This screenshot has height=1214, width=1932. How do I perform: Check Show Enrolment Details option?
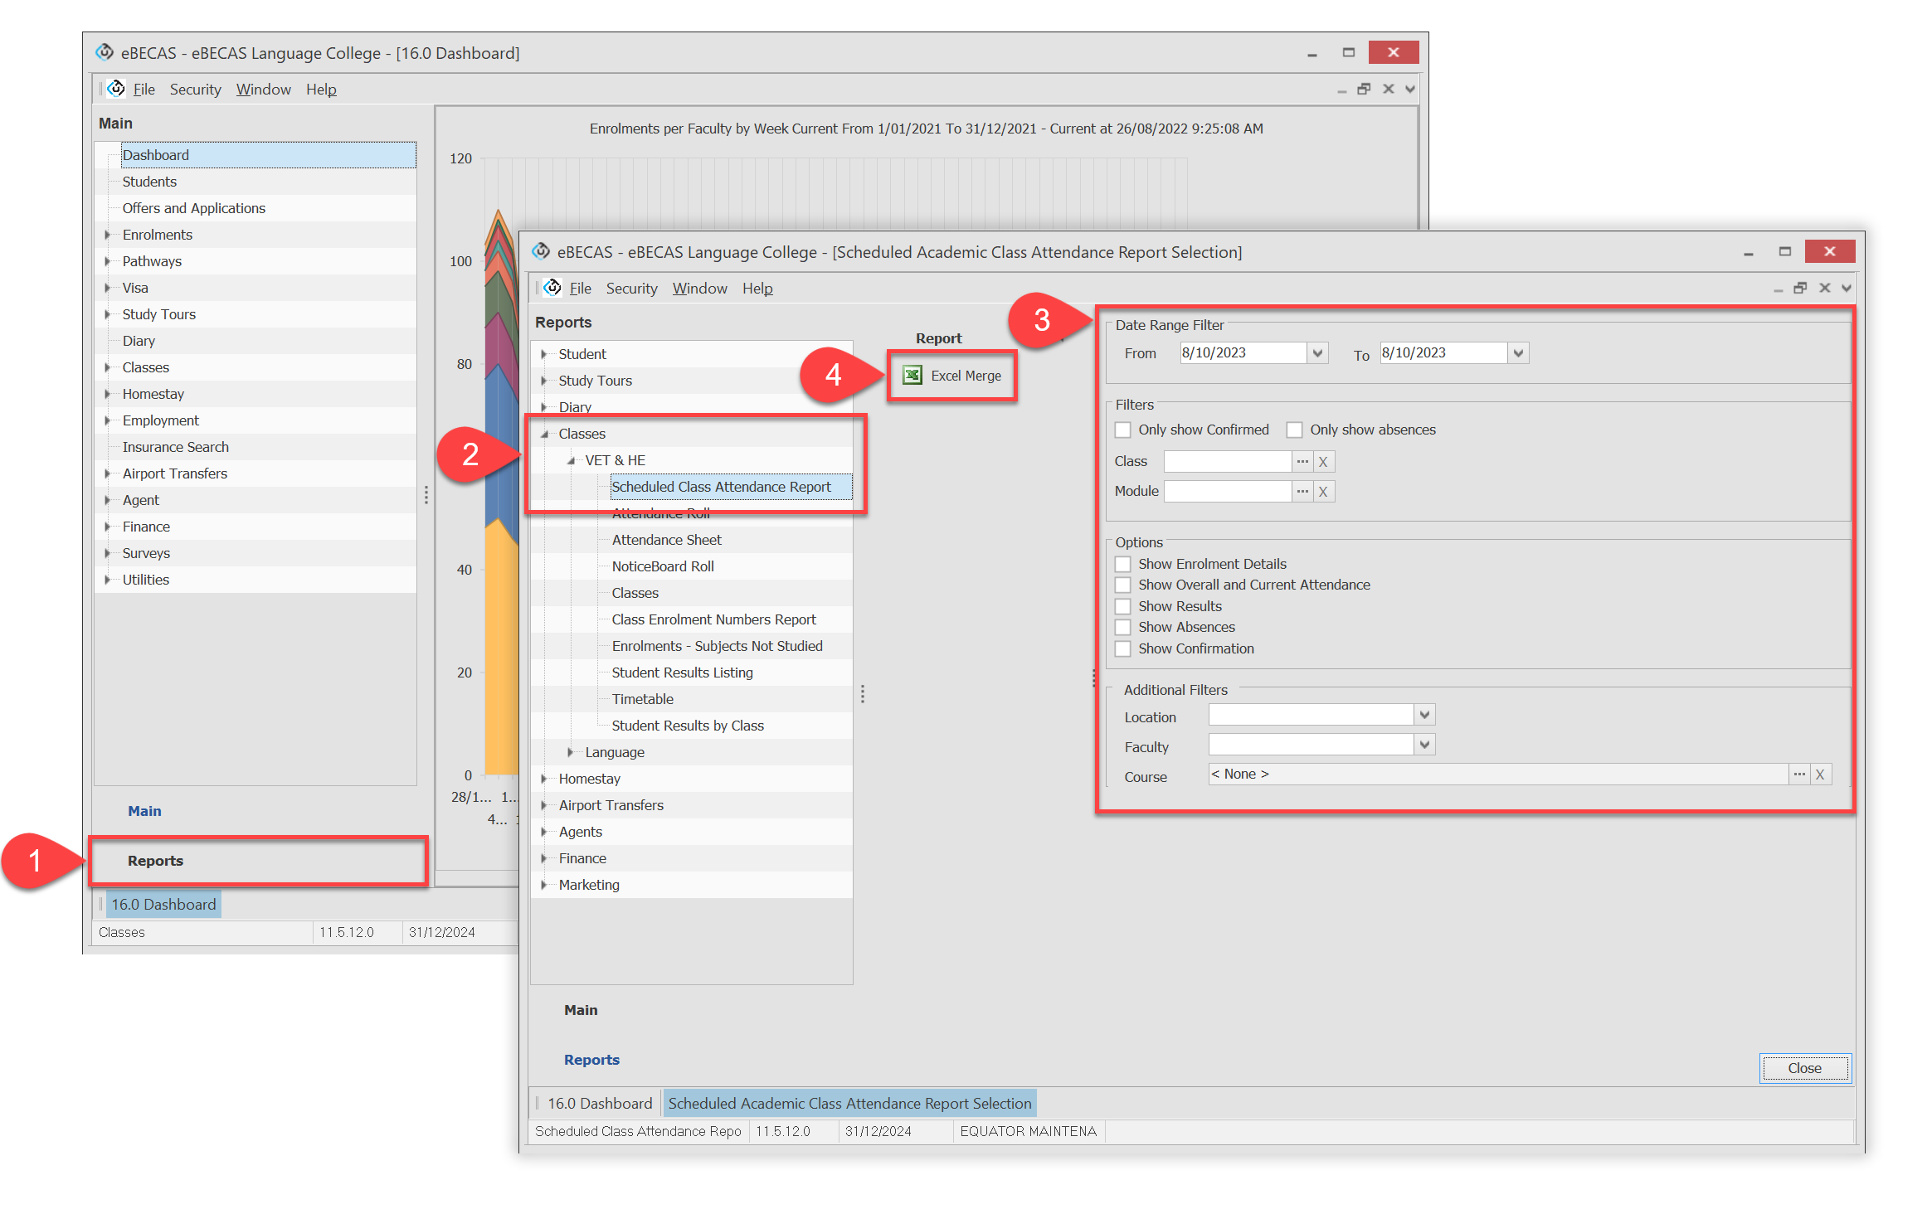(x=1123, y=564)
